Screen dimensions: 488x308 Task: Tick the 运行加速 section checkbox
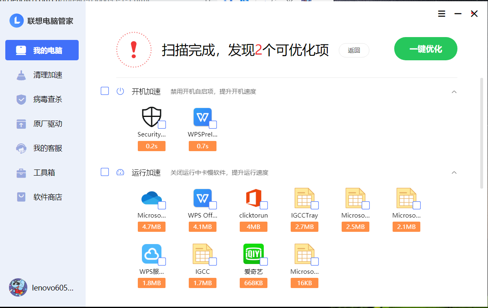105,172
